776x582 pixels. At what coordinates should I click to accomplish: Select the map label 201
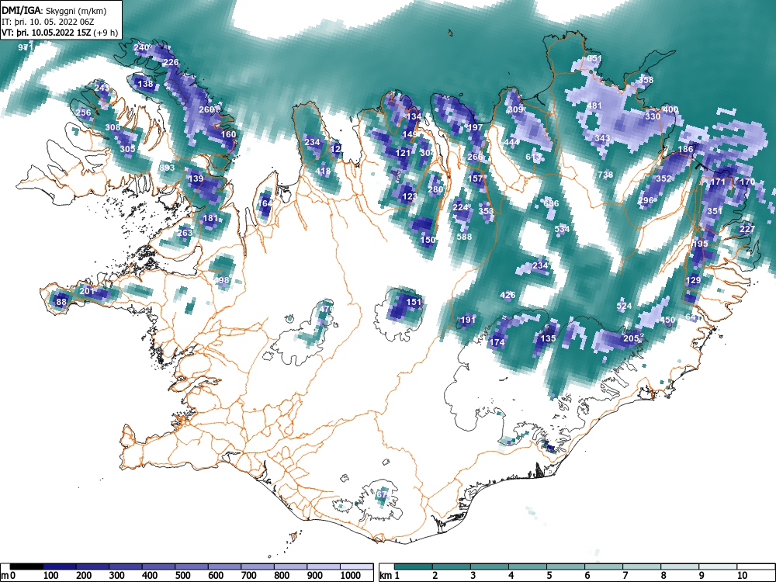[87, 290]
